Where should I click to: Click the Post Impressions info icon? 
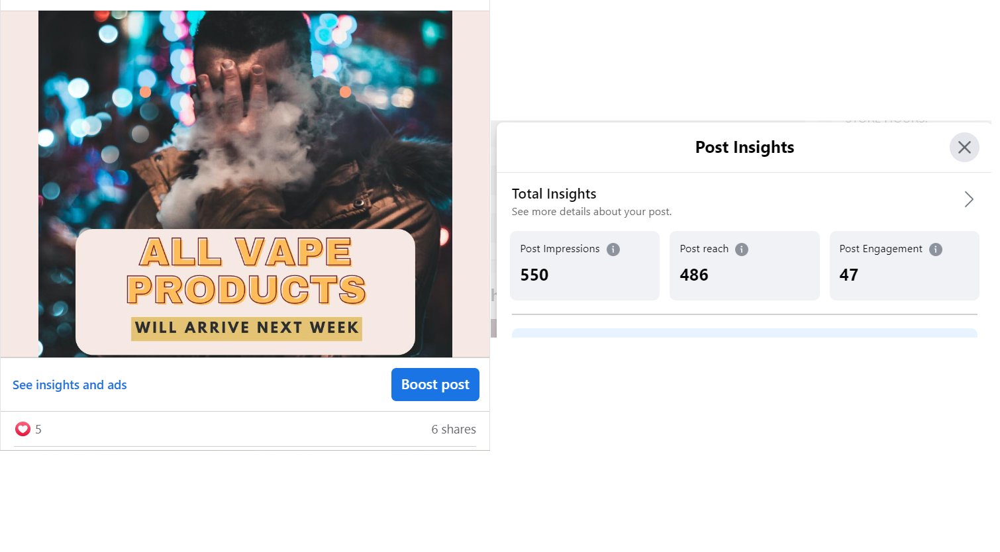pyautogui.click(x=613, y=250)
